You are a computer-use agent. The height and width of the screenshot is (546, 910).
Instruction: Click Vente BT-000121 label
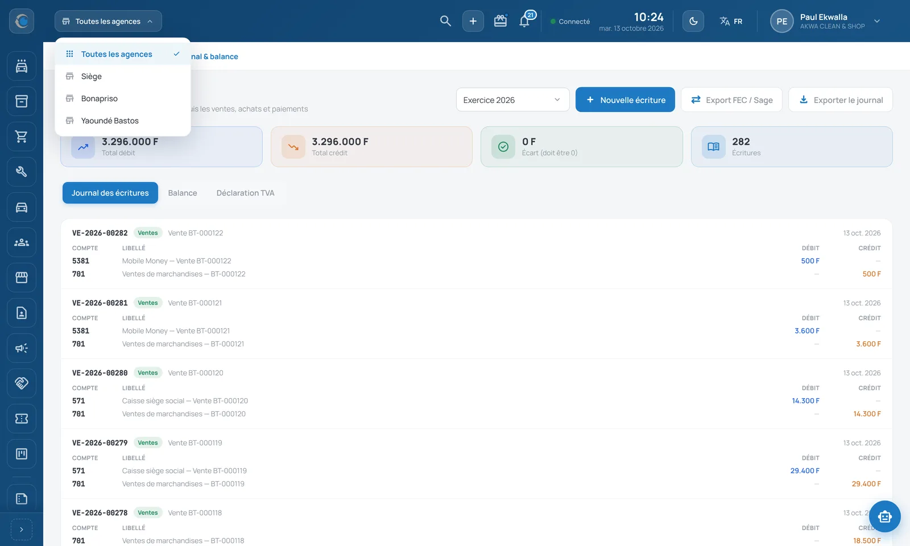(195, 303)
